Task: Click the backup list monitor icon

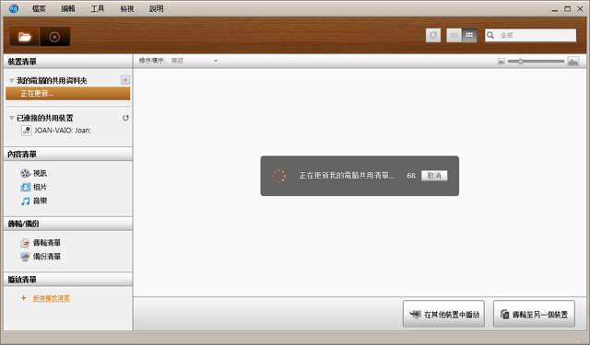Action: pyautogui.click(x=25, y=257)
